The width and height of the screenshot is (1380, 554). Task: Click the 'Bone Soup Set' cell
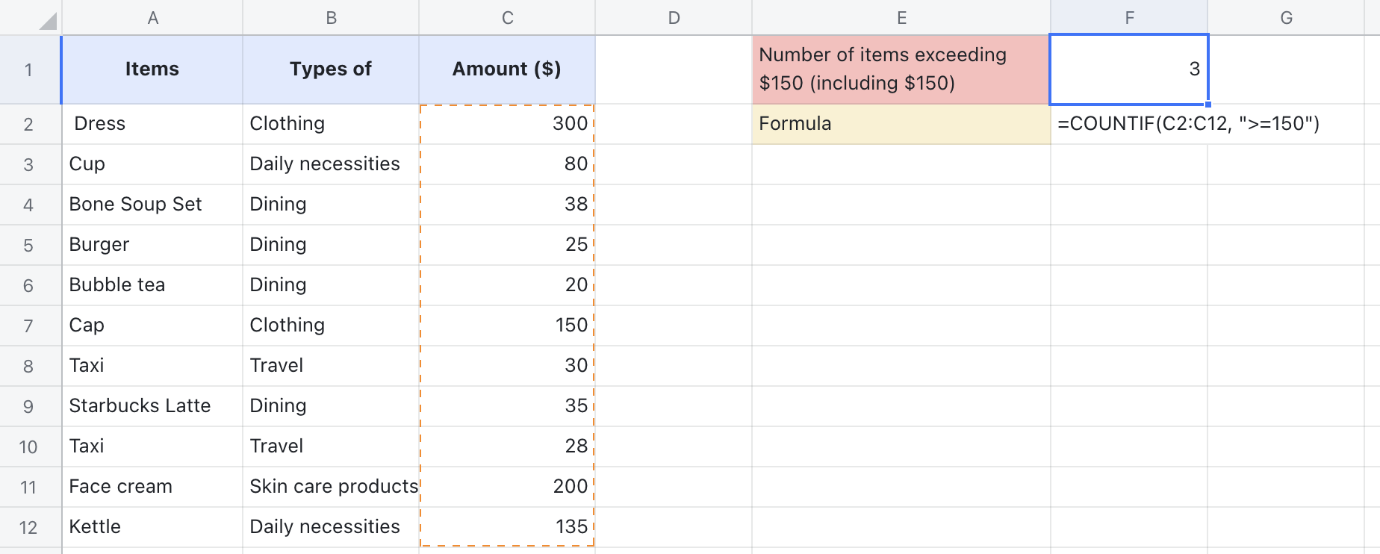tap(152, 204)
